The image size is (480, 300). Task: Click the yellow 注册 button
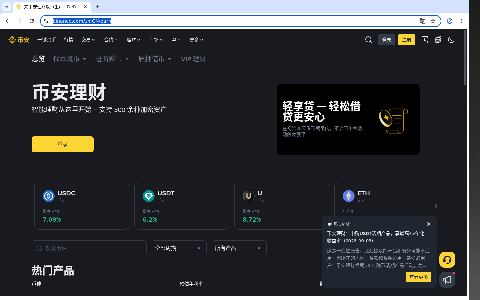[x=407, y=40]
